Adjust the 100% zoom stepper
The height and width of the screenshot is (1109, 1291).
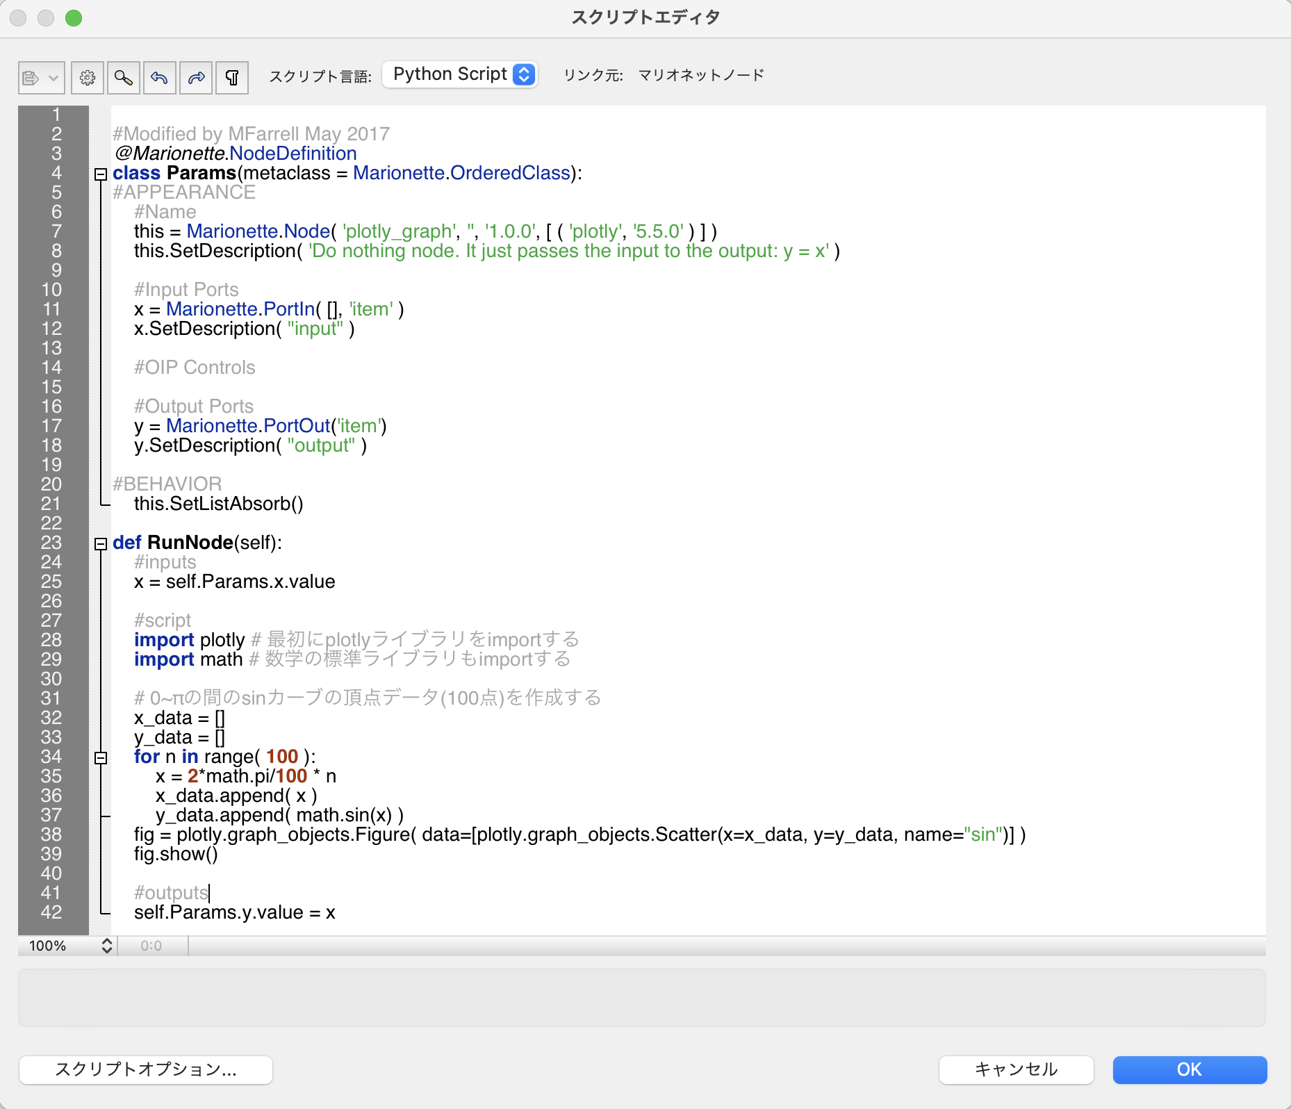107,946
